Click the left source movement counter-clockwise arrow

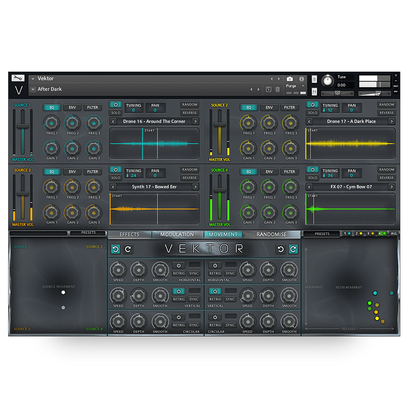pos(116,249)
